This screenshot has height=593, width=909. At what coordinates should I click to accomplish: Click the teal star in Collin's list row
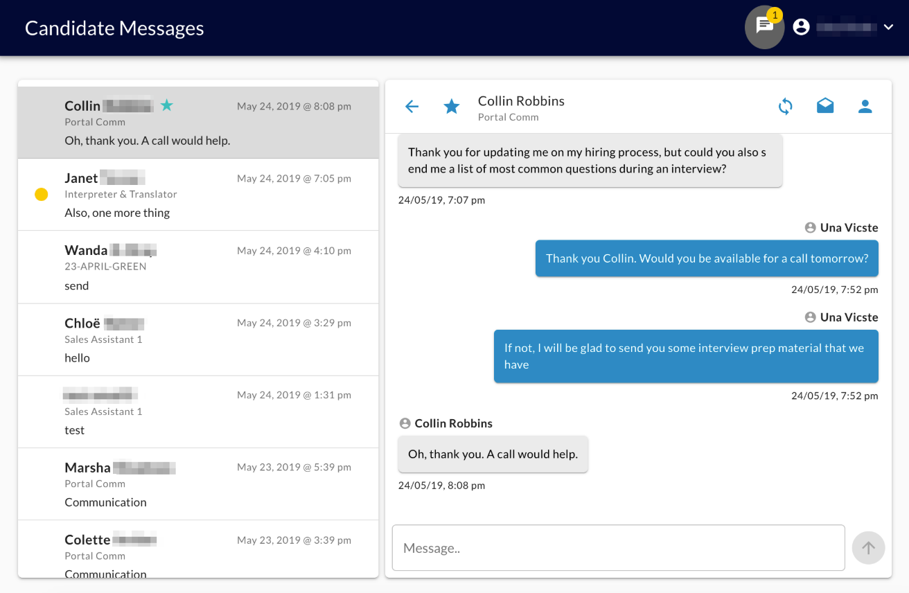click(x=166, y=105)
